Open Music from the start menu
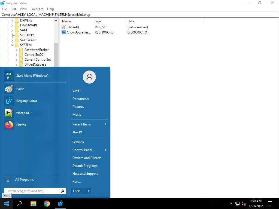Viewport: 279px width, 209px height. 77,115
